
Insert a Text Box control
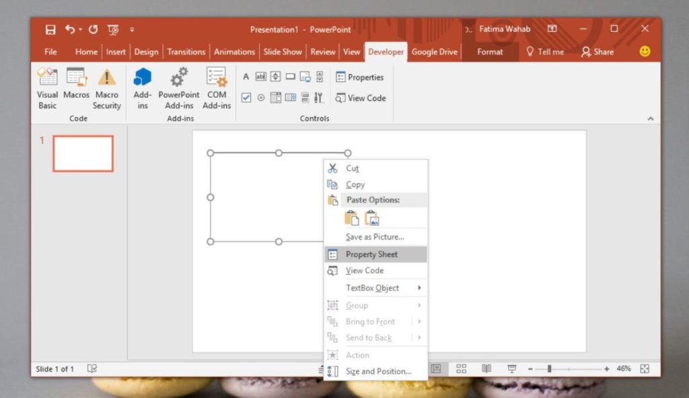click(x=260, y=76)
